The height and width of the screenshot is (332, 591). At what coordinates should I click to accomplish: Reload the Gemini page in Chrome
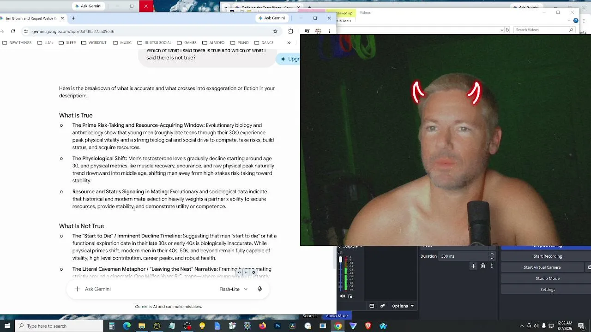pos(13,31)
